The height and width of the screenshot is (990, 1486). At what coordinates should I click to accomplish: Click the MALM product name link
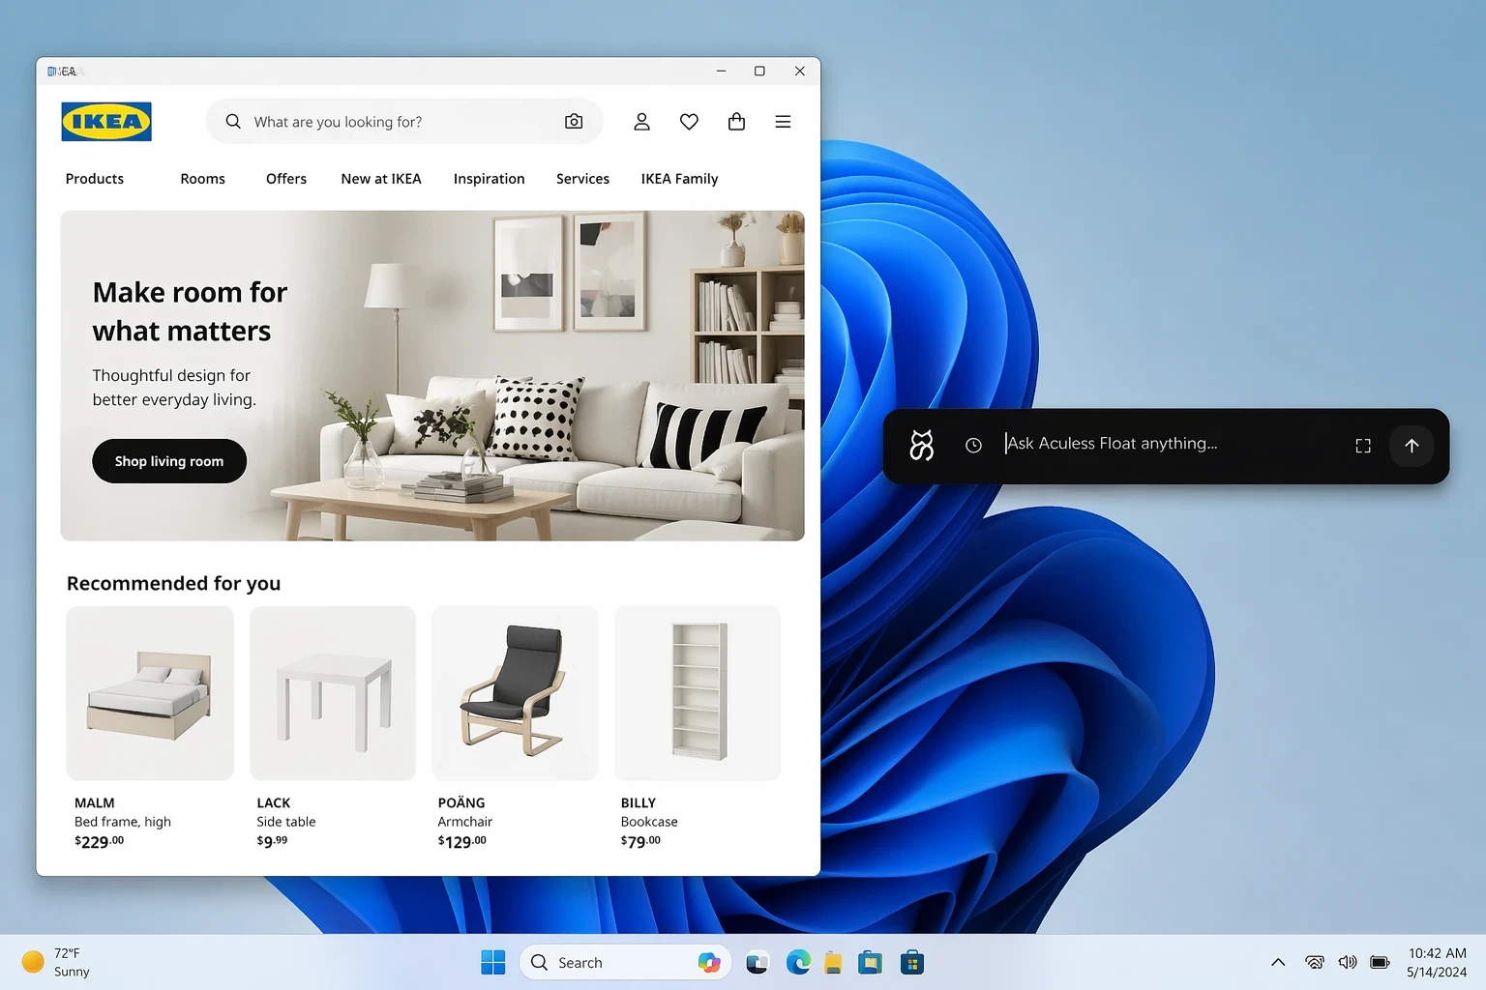click(x=95, y=803)
